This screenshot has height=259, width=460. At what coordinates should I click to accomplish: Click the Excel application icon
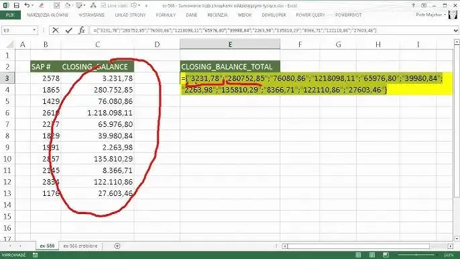6,5
